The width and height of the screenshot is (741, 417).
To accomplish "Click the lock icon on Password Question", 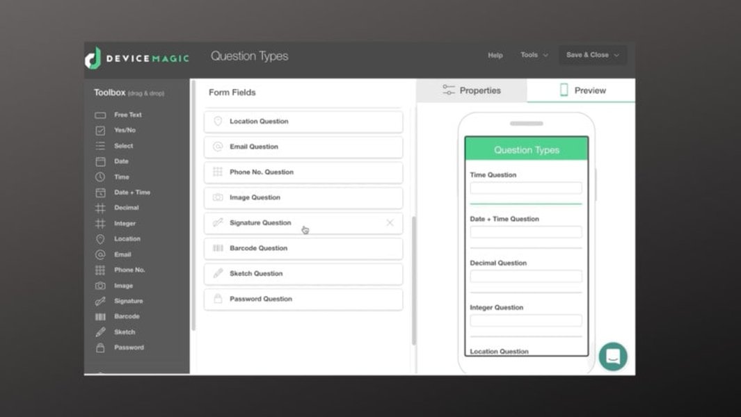I will point(218,298).
